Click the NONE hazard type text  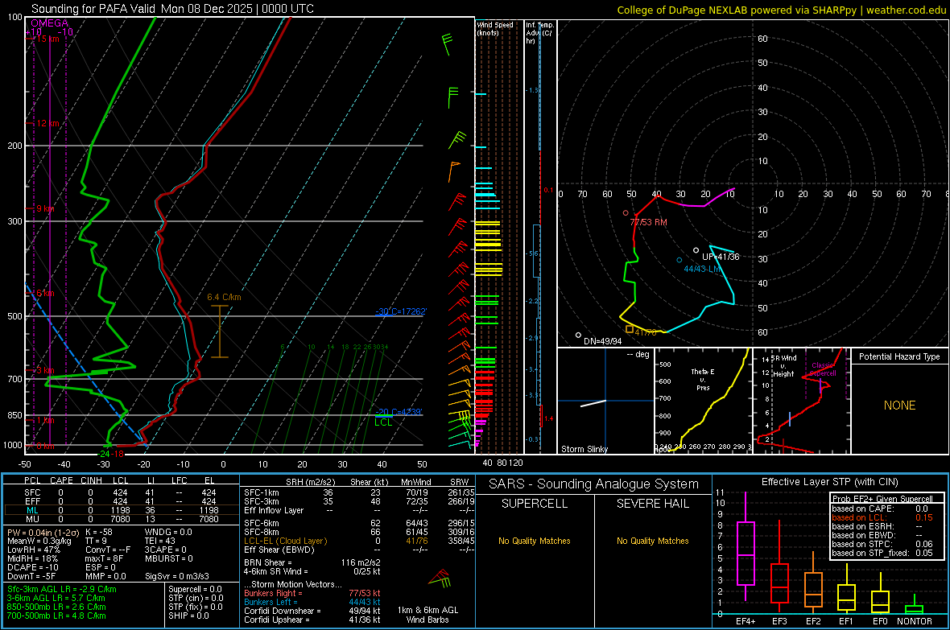tap(900, 406)
